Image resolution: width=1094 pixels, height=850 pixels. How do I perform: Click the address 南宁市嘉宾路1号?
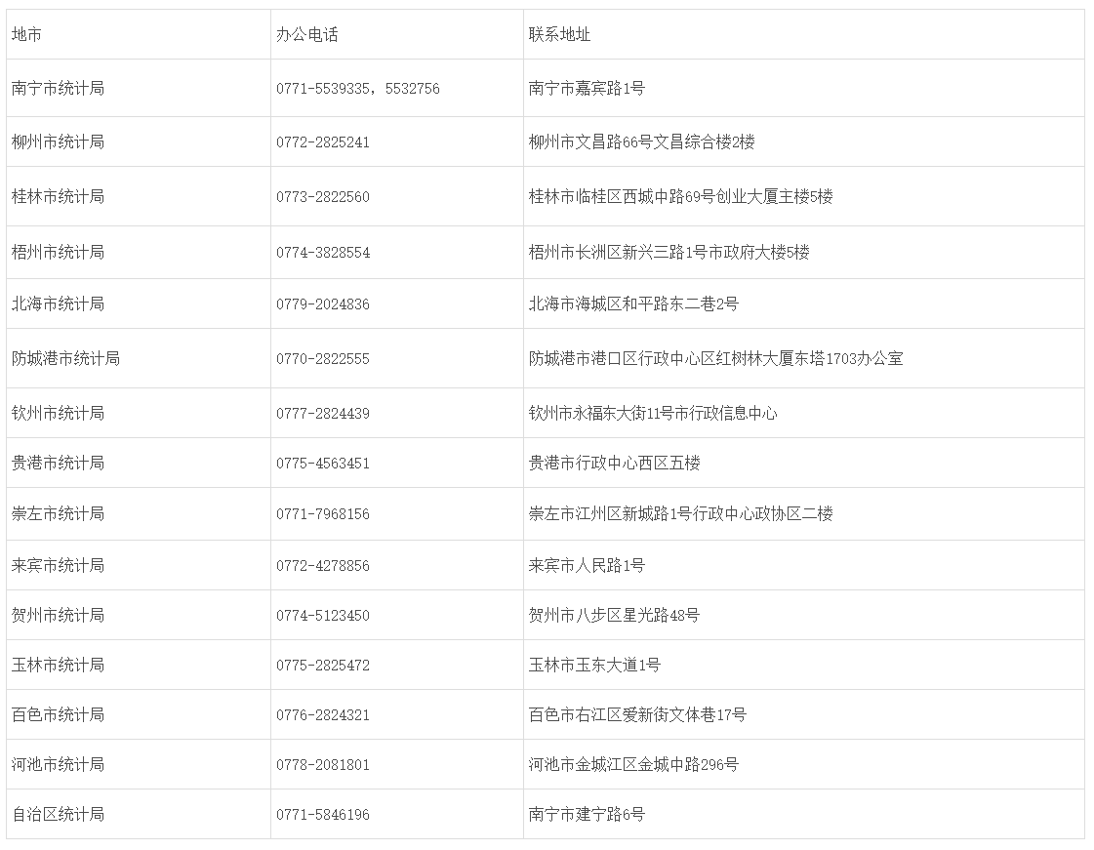coord(587,88)
